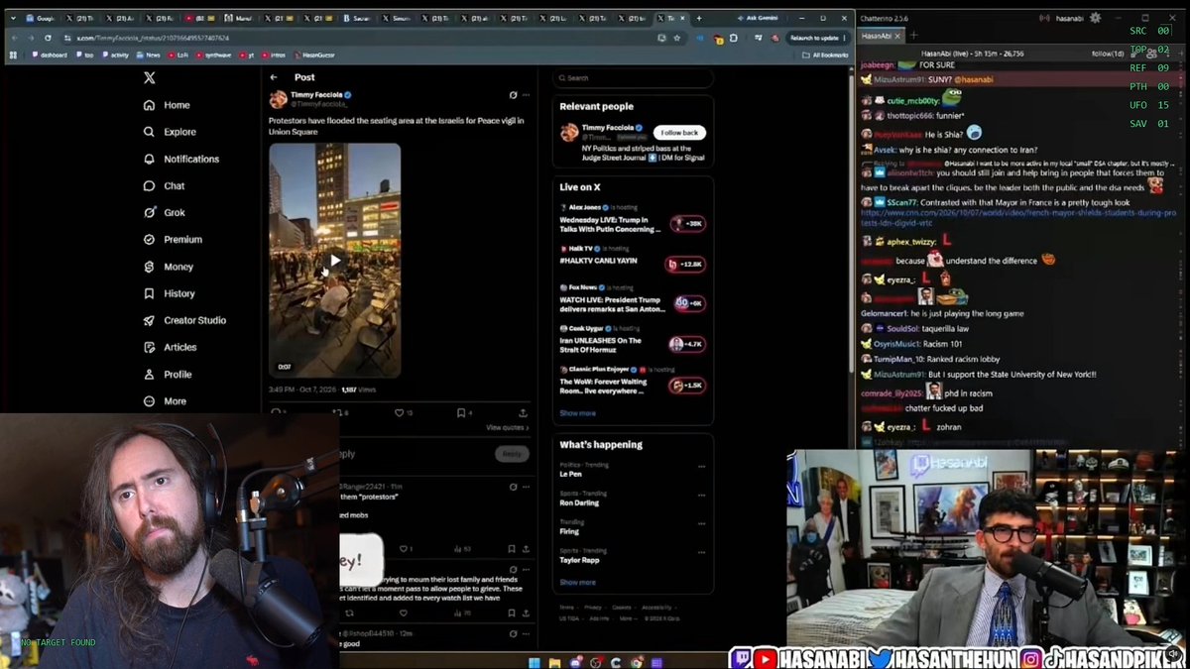Image resolution: width=1190 pixels, height=669 pixels.
Task: Open Alex Jones live broadcast
Action: (632, 219)
